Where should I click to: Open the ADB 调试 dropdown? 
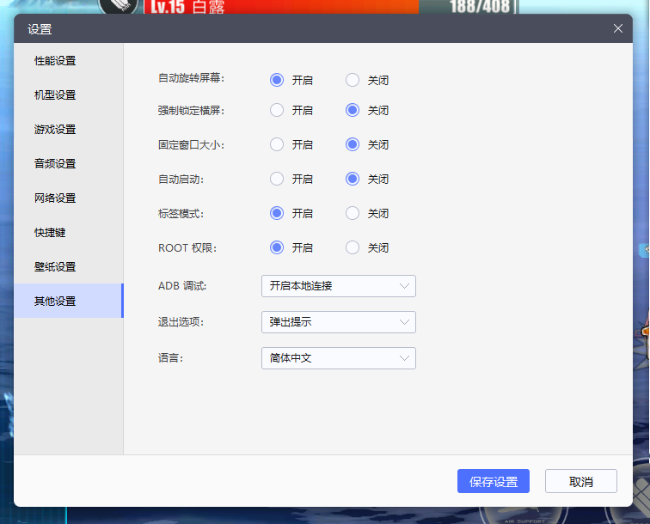[338, 286]
